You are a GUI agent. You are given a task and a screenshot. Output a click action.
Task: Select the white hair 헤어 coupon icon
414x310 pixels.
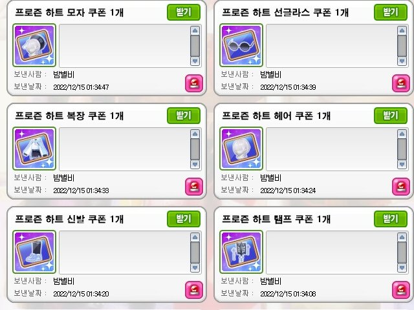pyautogui.click(x=241, y=149)
